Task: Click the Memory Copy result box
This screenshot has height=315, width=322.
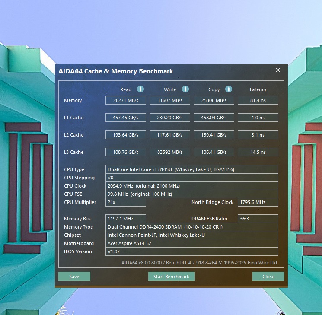Action: tap(214, 100)
